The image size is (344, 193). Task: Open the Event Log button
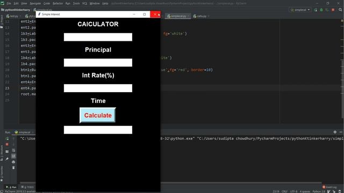(x=329, y=187)
